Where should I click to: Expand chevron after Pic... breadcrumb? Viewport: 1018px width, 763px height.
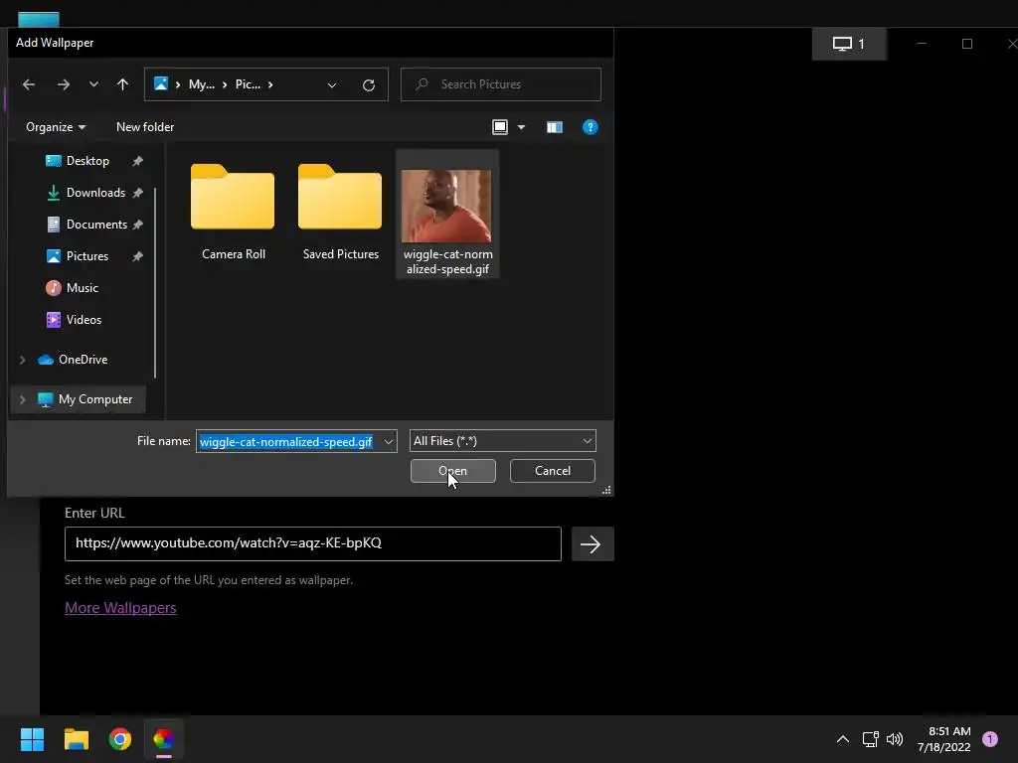click(270, 84)
